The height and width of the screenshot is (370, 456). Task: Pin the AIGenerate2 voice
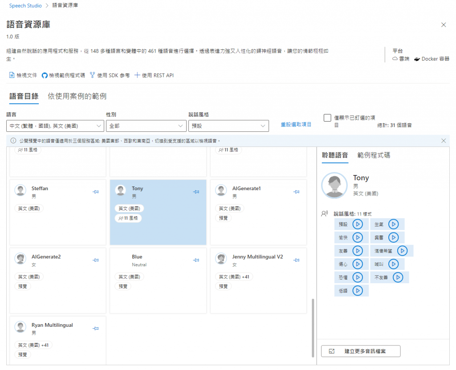(96, 260)
